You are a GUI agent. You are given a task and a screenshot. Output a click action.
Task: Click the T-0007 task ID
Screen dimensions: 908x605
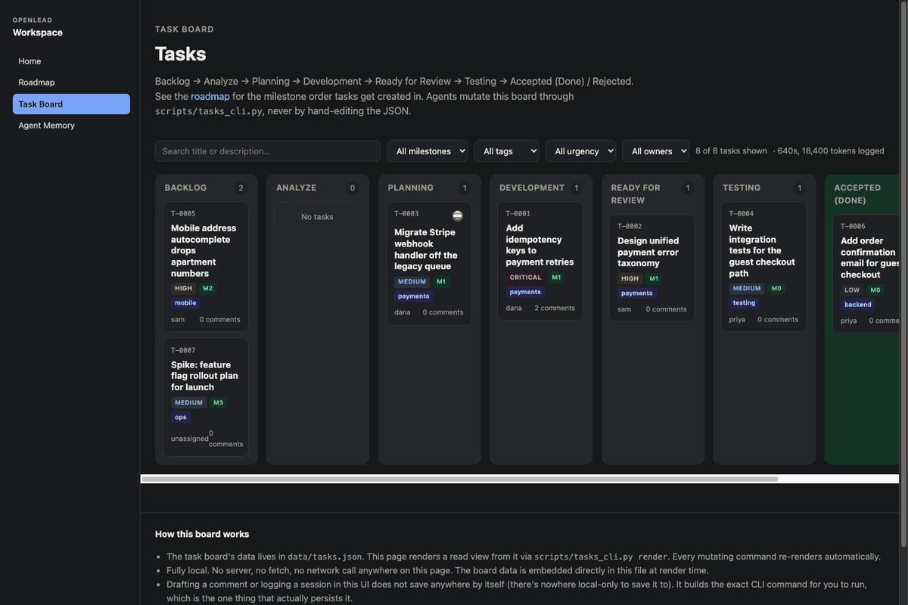pos(183,350)
